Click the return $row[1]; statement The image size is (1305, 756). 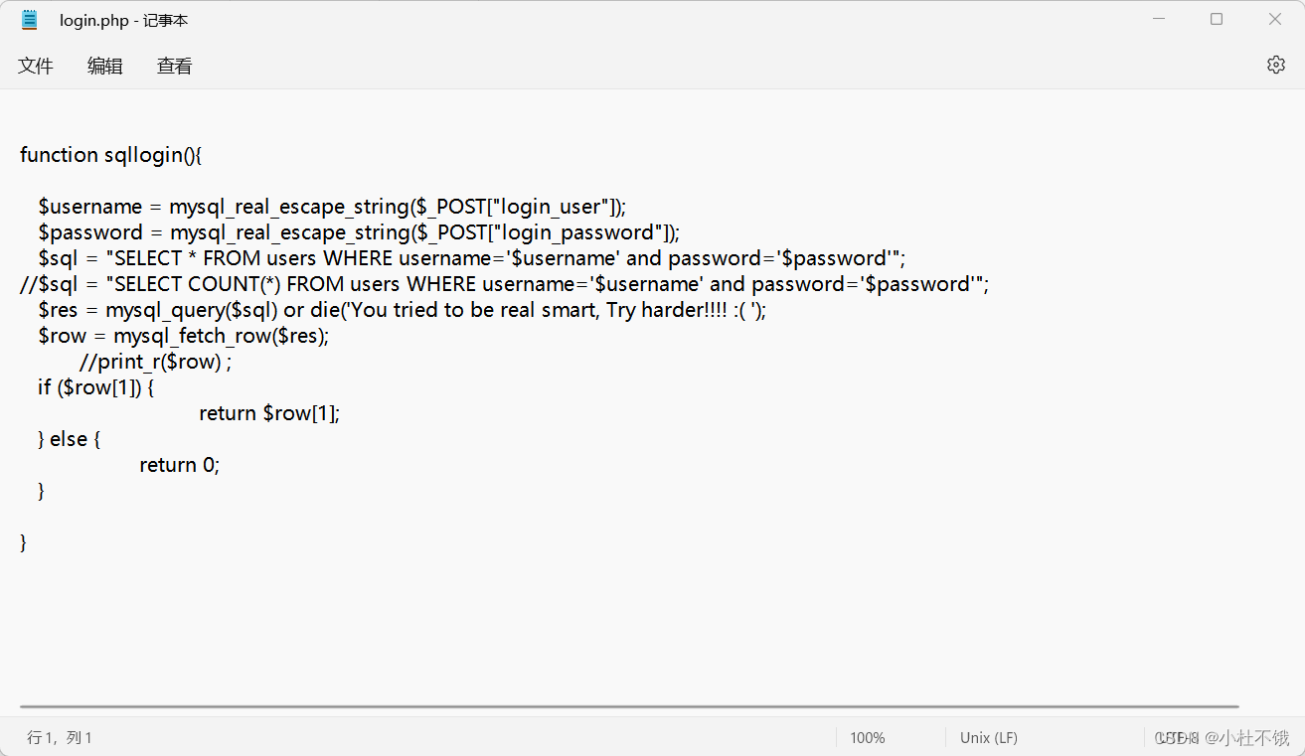(x=269, y=412)
